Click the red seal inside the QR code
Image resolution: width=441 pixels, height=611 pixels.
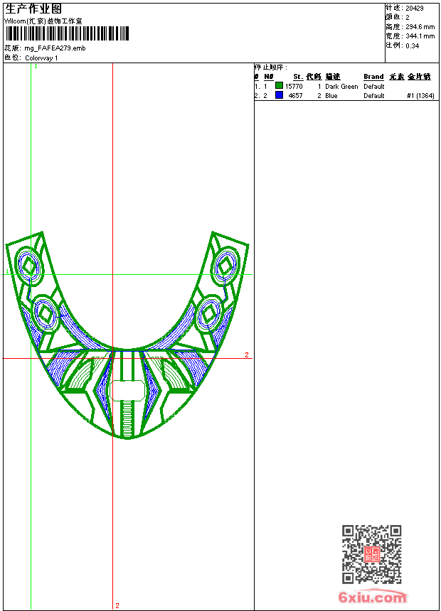tap(371, 554)
